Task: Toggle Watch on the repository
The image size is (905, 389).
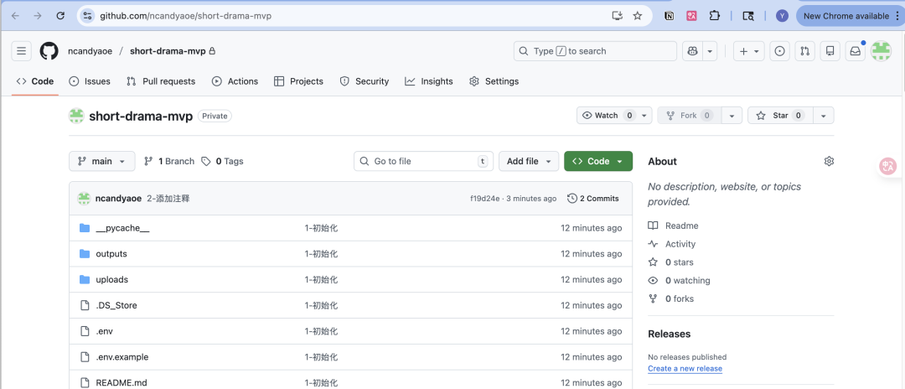Action: (x=607, y=116)
